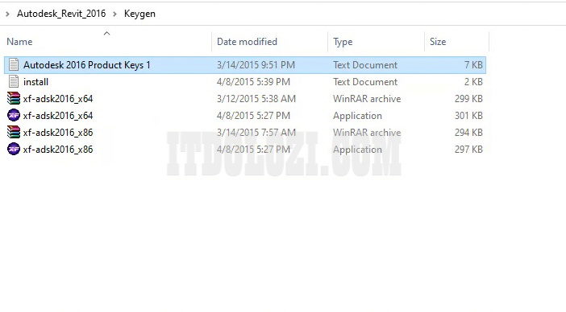Click the '2 KB' size cell
Viewport: 566px width, 312px height.
pos(473,82)
